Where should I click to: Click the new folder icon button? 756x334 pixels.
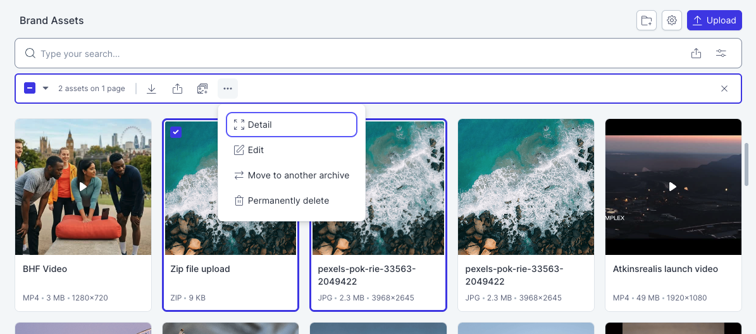(x=646, y=20)
